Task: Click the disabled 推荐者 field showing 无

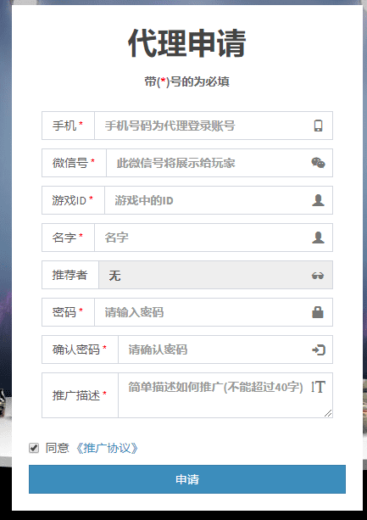Action: coord(215,275)
